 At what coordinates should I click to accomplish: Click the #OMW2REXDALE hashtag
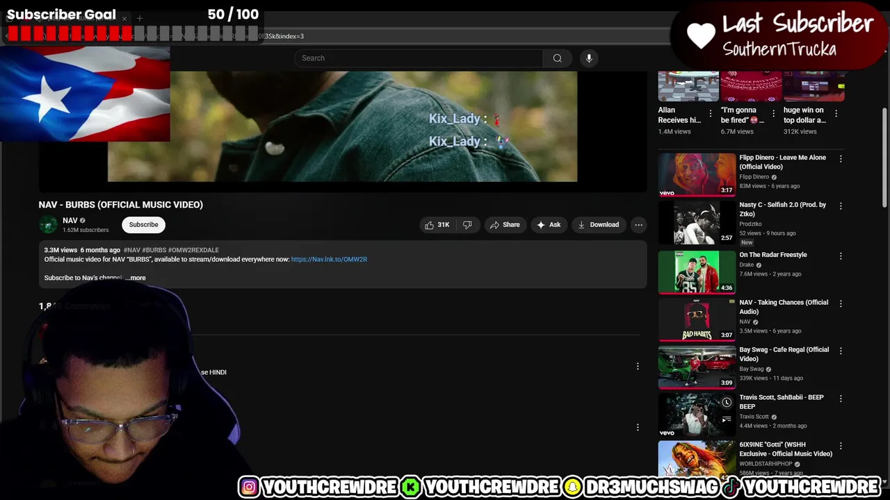[193, 250]
